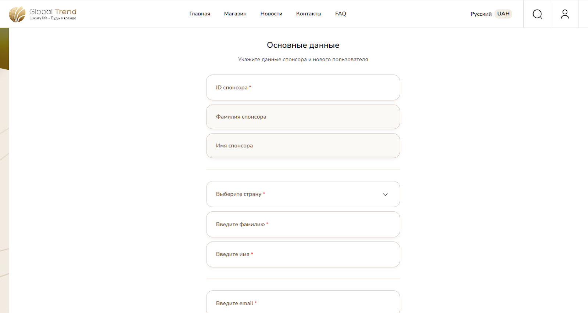The image size is (588, 313).
Task: Visit the FAQ page link
Action: pyautogui.click(x=341, y=14)
